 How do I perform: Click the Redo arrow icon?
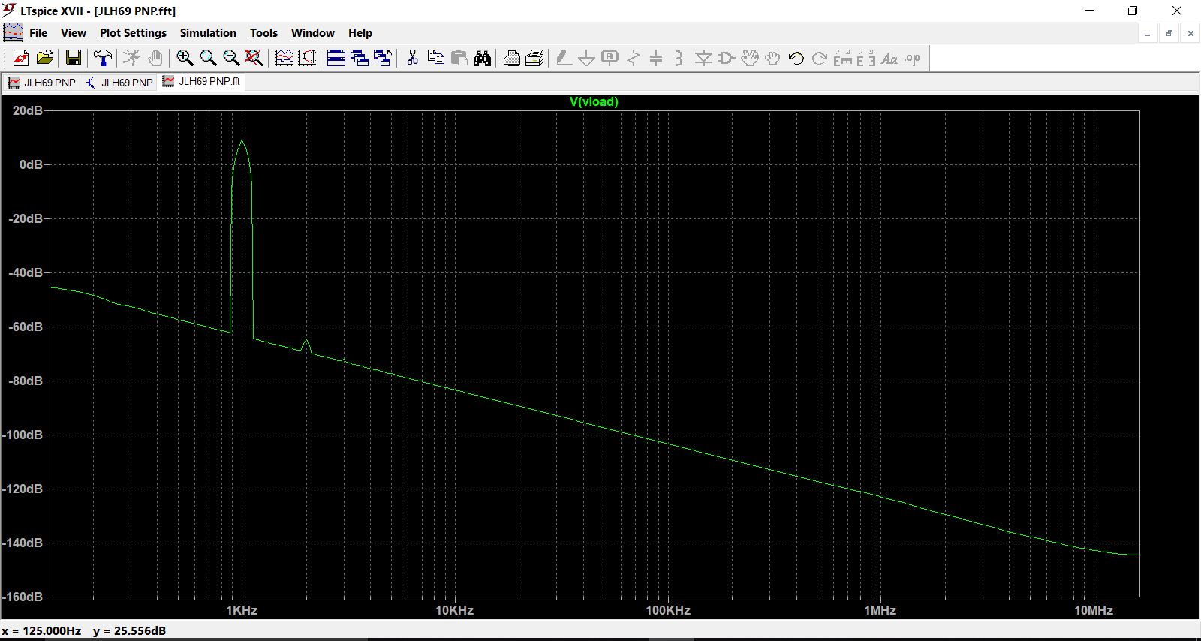(820, 58)
